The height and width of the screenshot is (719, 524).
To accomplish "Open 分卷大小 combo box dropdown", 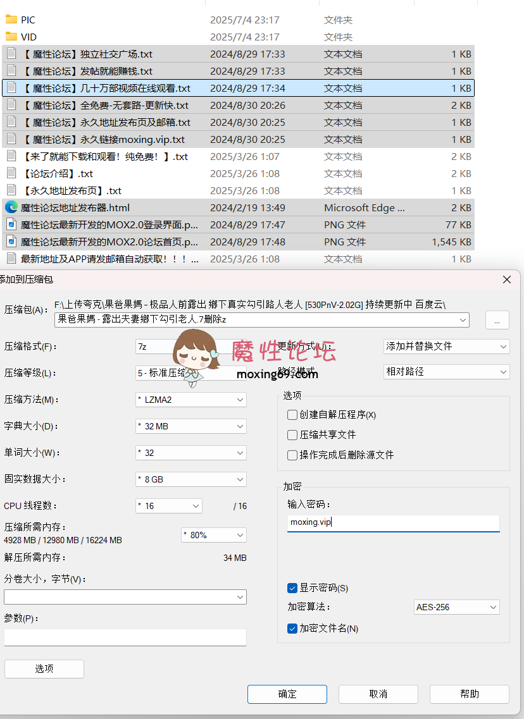I will click(x=240, y=597).
